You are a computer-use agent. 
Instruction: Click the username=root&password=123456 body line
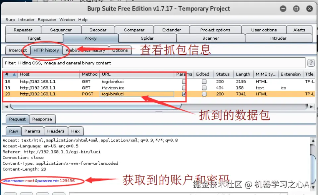coord(38,181)
